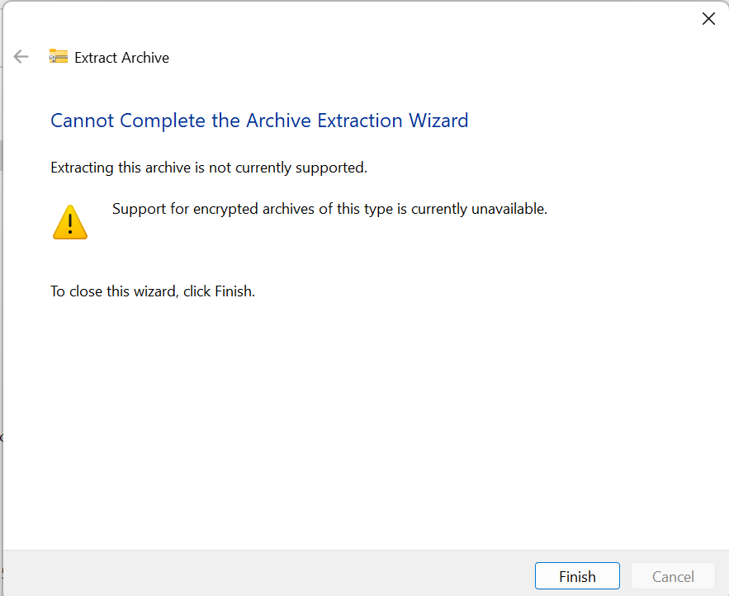Click the gray footer bar left of Finish

point(267,575)
